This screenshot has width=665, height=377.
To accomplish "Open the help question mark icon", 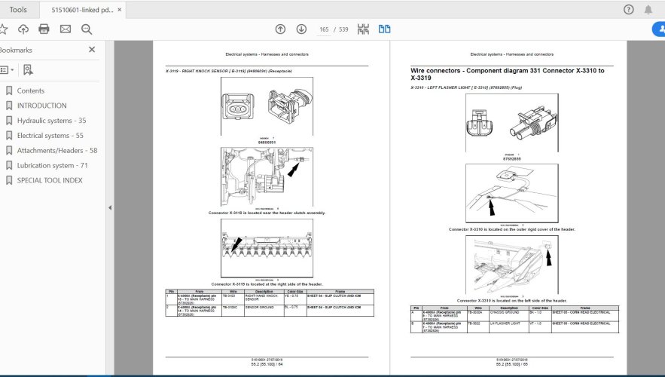I will click(629, 10).
